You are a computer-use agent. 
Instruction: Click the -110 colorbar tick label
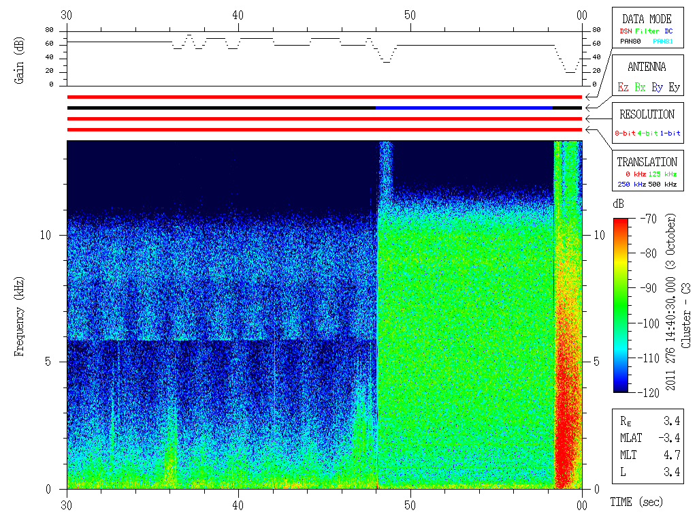tap(649, 358)
